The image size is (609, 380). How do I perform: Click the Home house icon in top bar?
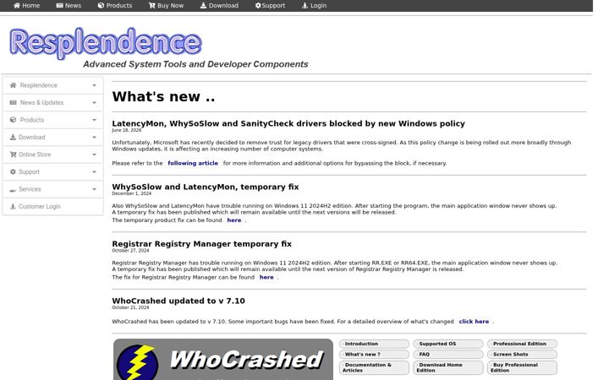click(17, 5)
